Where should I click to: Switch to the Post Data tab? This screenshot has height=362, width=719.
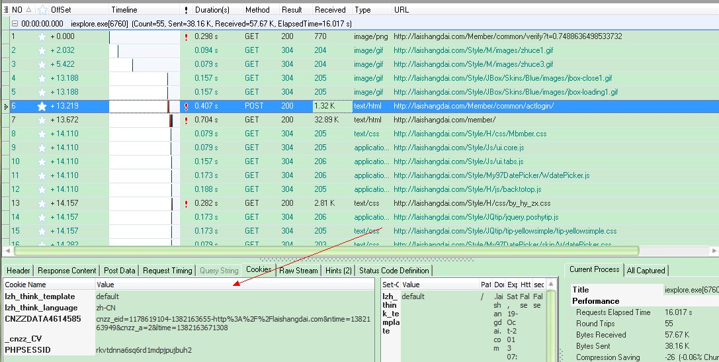[x=120, y=271]
